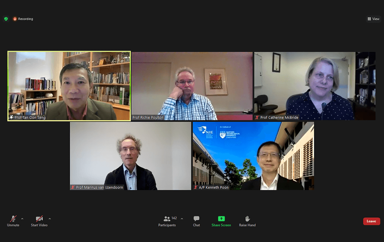Click the green encryption shield icon

coord(6,19)
